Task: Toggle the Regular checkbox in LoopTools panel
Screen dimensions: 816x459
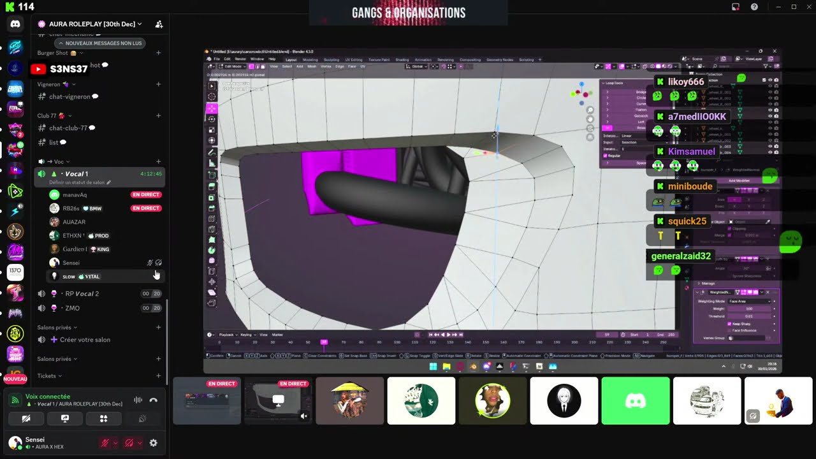Action: (605, 156)
